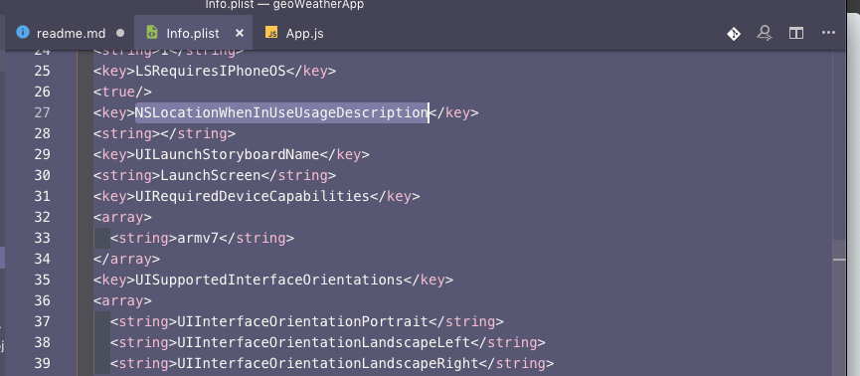Click the LaunchScreen value on line 30
The height and width of the screenshot is (376, 860).
[210, 175]
